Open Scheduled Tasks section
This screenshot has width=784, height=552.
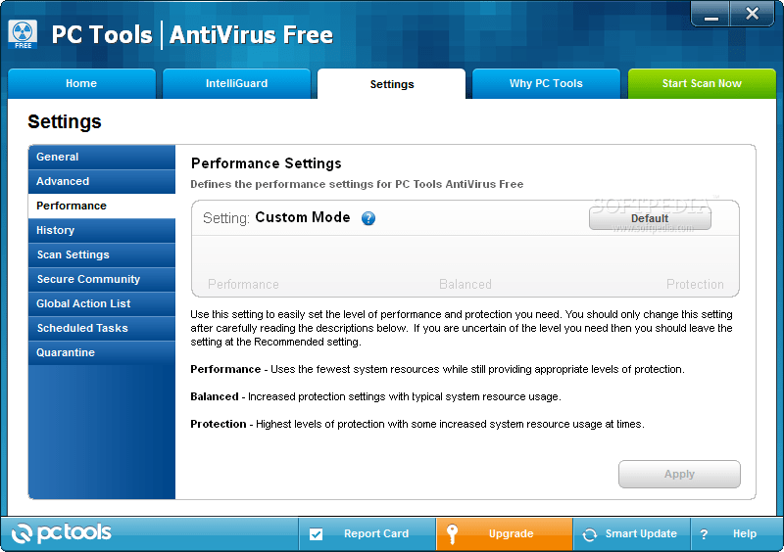[102, 328]
